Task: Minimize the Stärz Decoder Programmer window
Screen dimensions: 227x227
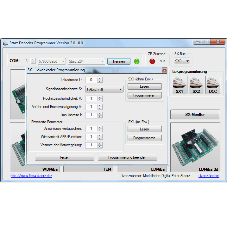Action: tap(198, 42)
